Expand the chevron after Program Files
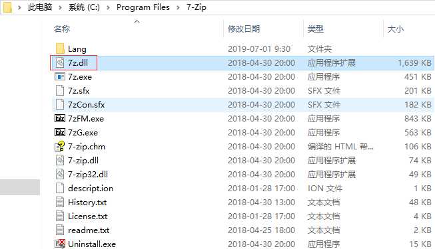This screenshot has height=249, width=435. click(x=178, y=7)
